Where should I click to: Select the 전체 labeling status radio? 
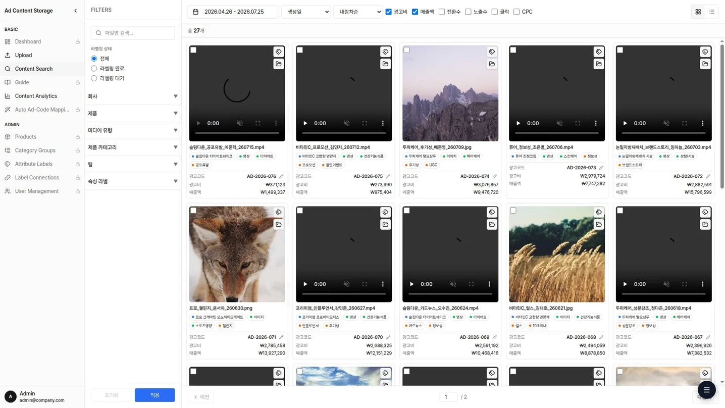coord(94,59)
